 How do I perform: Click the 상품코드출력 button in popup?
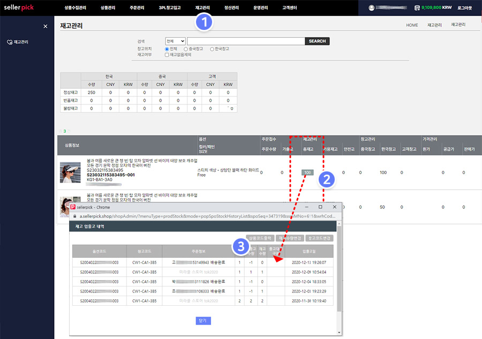click(x=261, y=238)
